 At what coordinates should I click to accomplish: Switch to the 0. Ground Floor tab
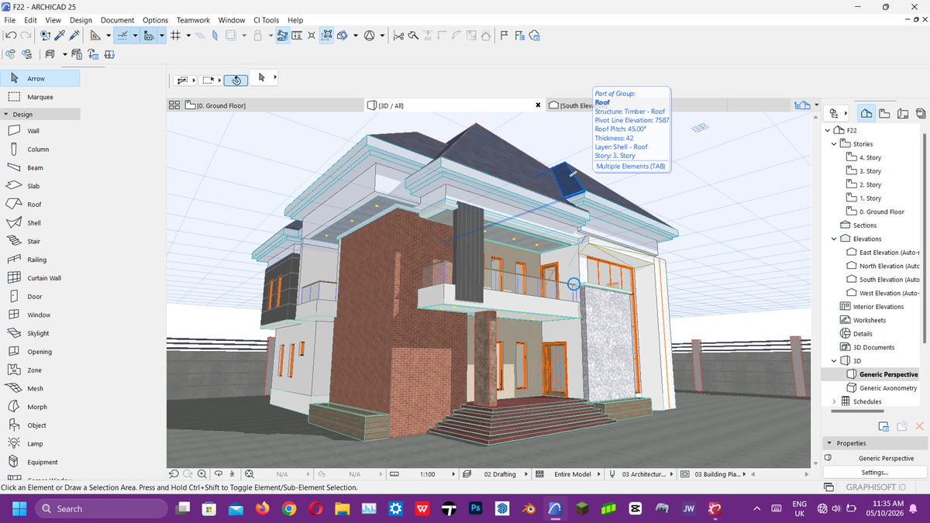click(275, 105)
